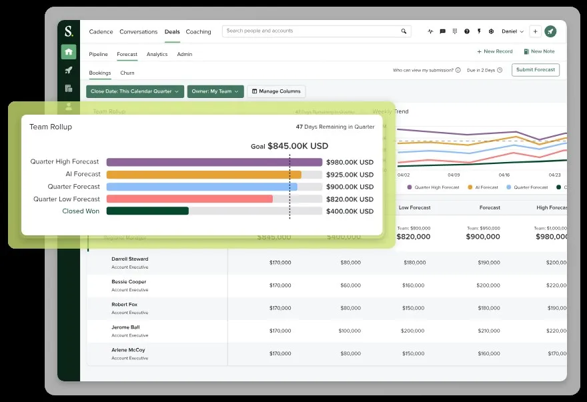Focus the Search people and accounts field
The width and height of the screenshot is (587, 402).
click(317, 31)
